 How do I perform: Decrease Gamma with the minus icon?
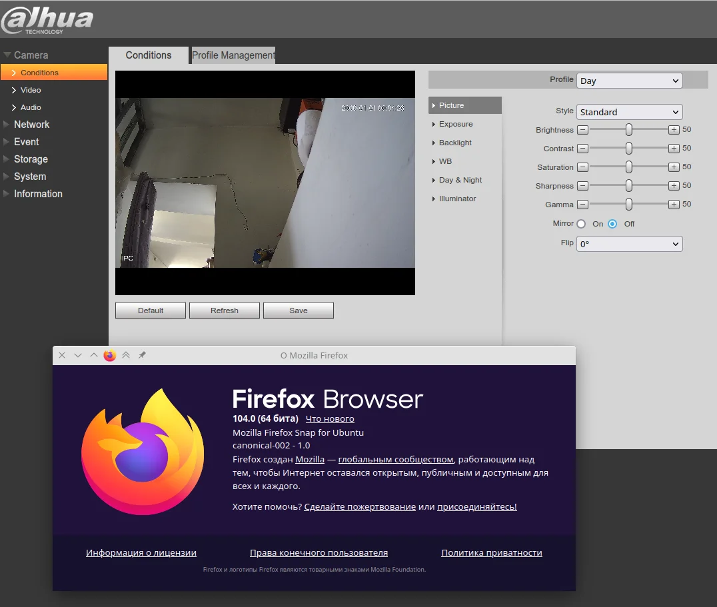tap(582, 205)
